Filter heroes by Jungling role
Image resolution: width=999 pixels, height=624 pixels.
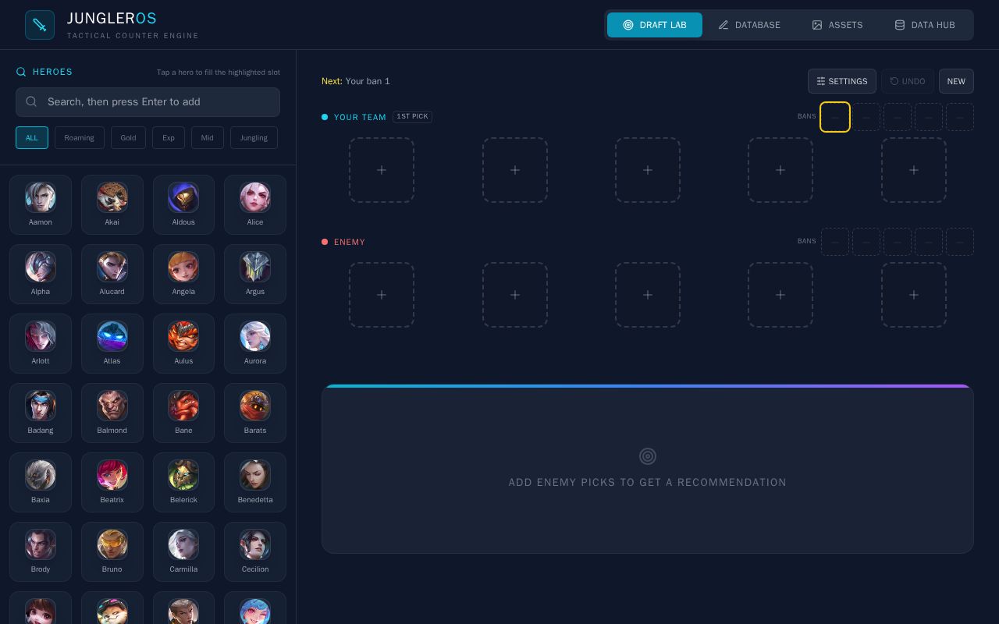point(254,138)
